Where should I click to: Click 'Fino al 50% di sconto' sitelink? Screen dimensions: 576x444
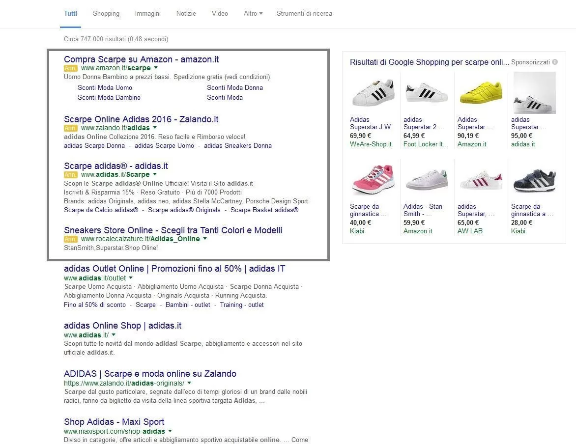[x=95, y=305]
